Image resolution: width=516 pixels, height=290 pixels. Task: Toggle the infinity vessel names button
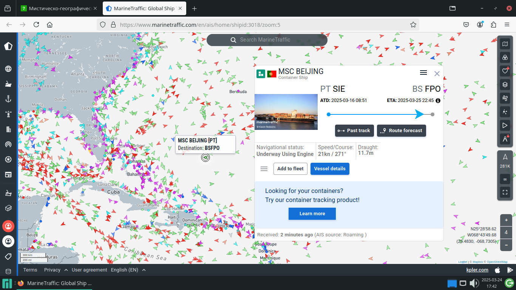coord(505,179)
